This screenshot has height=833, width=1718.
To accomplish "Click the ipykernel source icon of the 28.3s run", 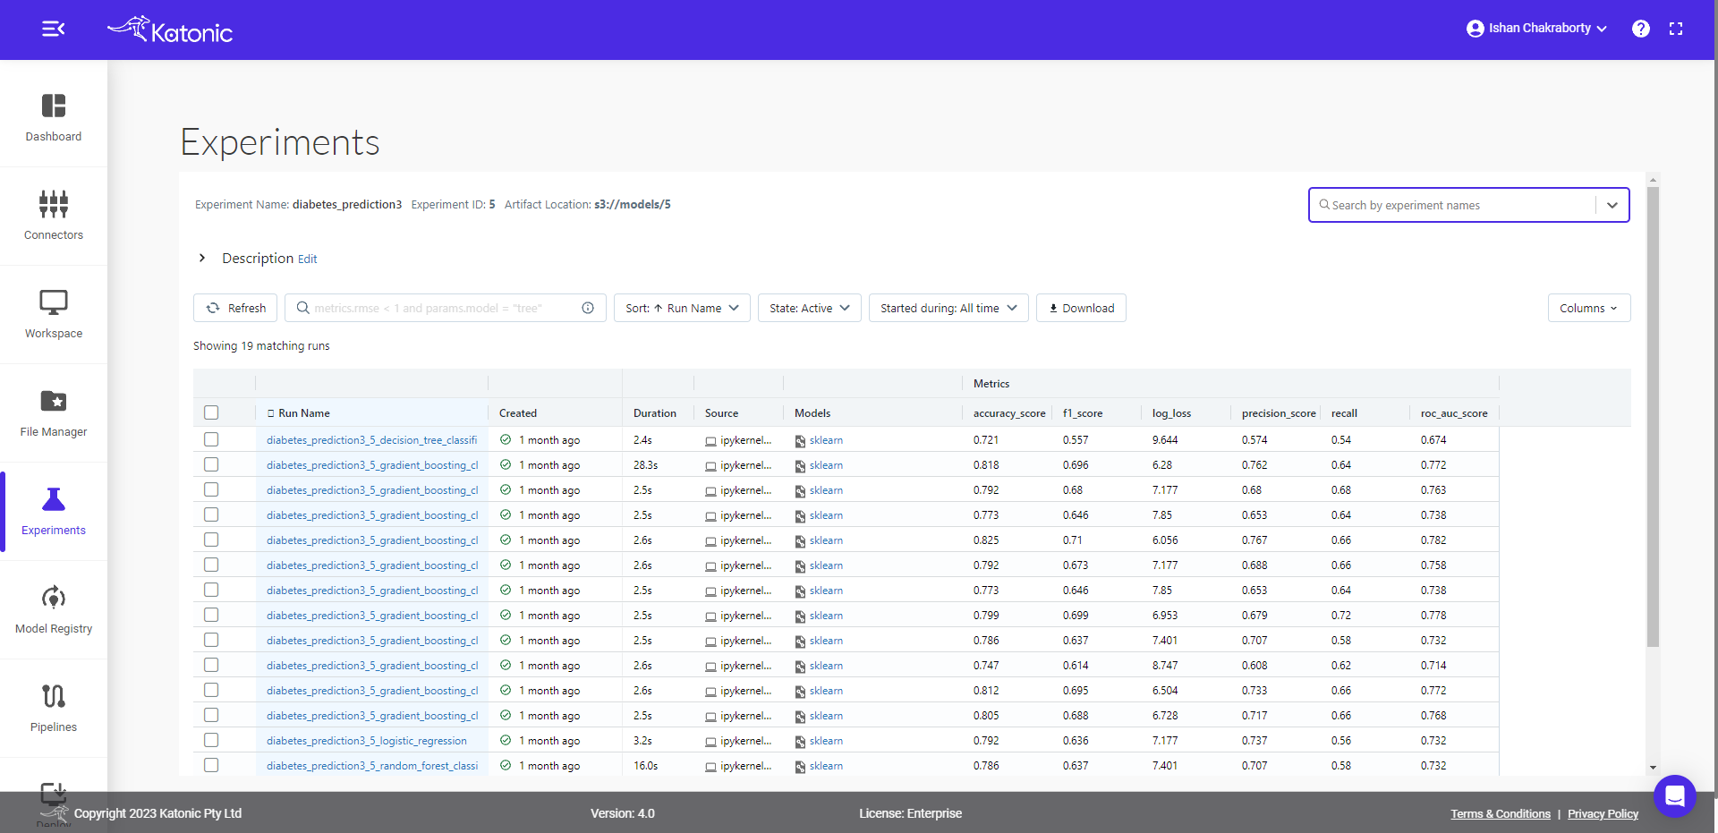I will click(x=710, y=466).
